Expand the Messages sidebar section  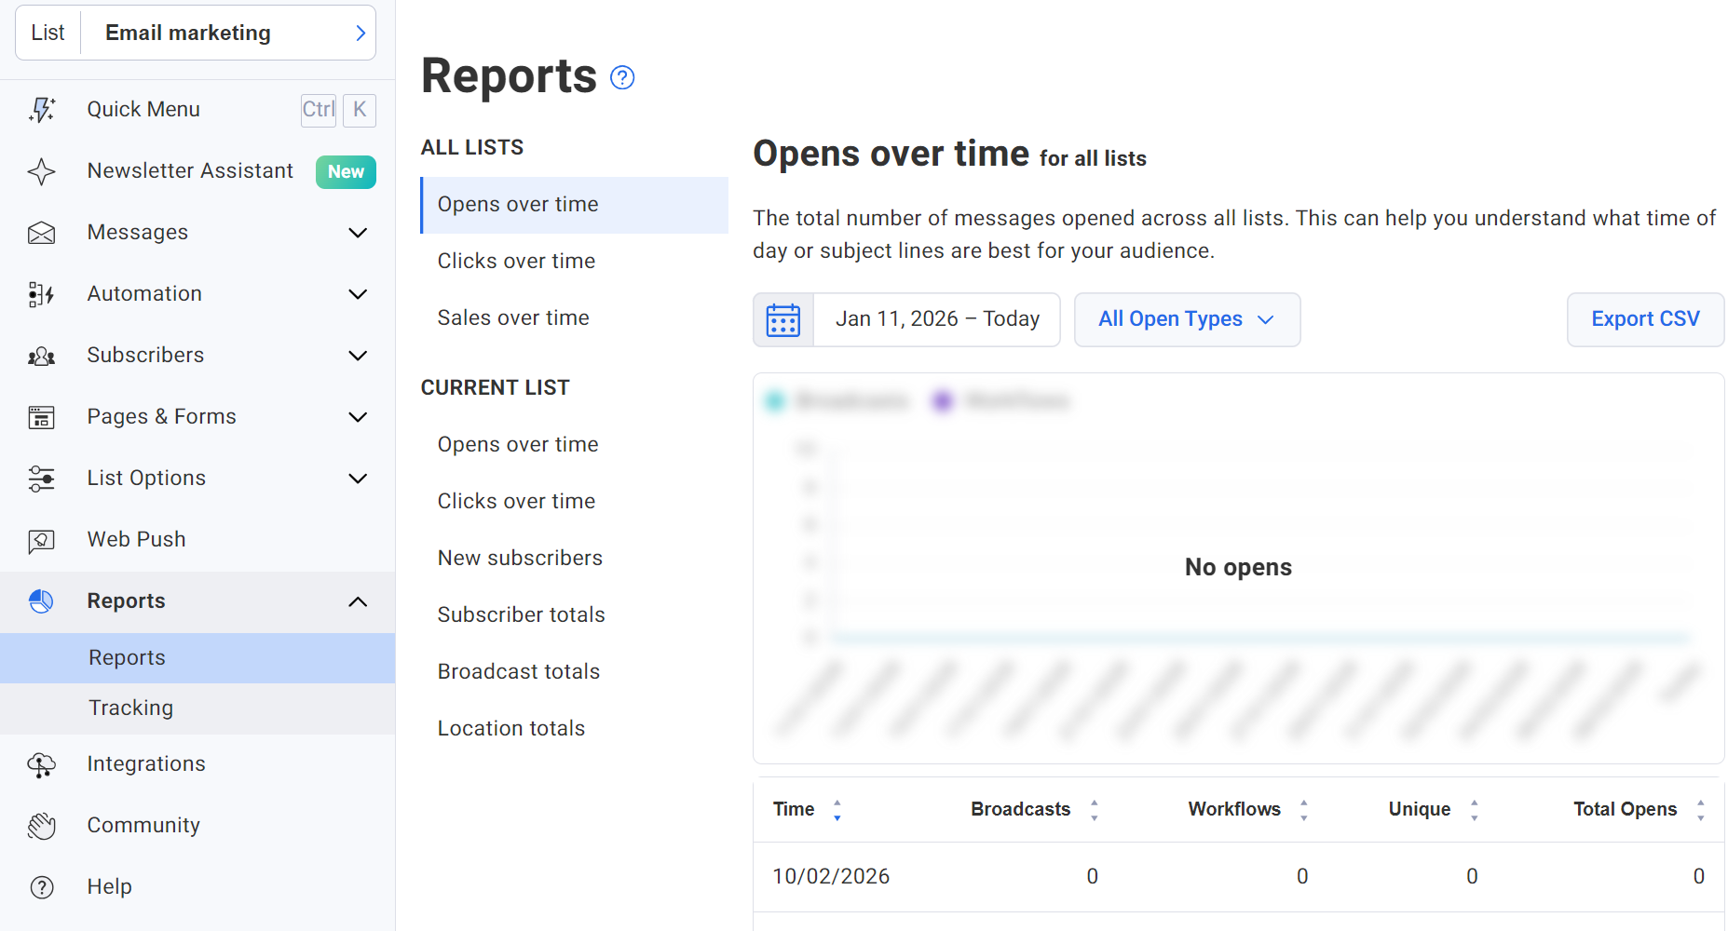coord(358,233)
